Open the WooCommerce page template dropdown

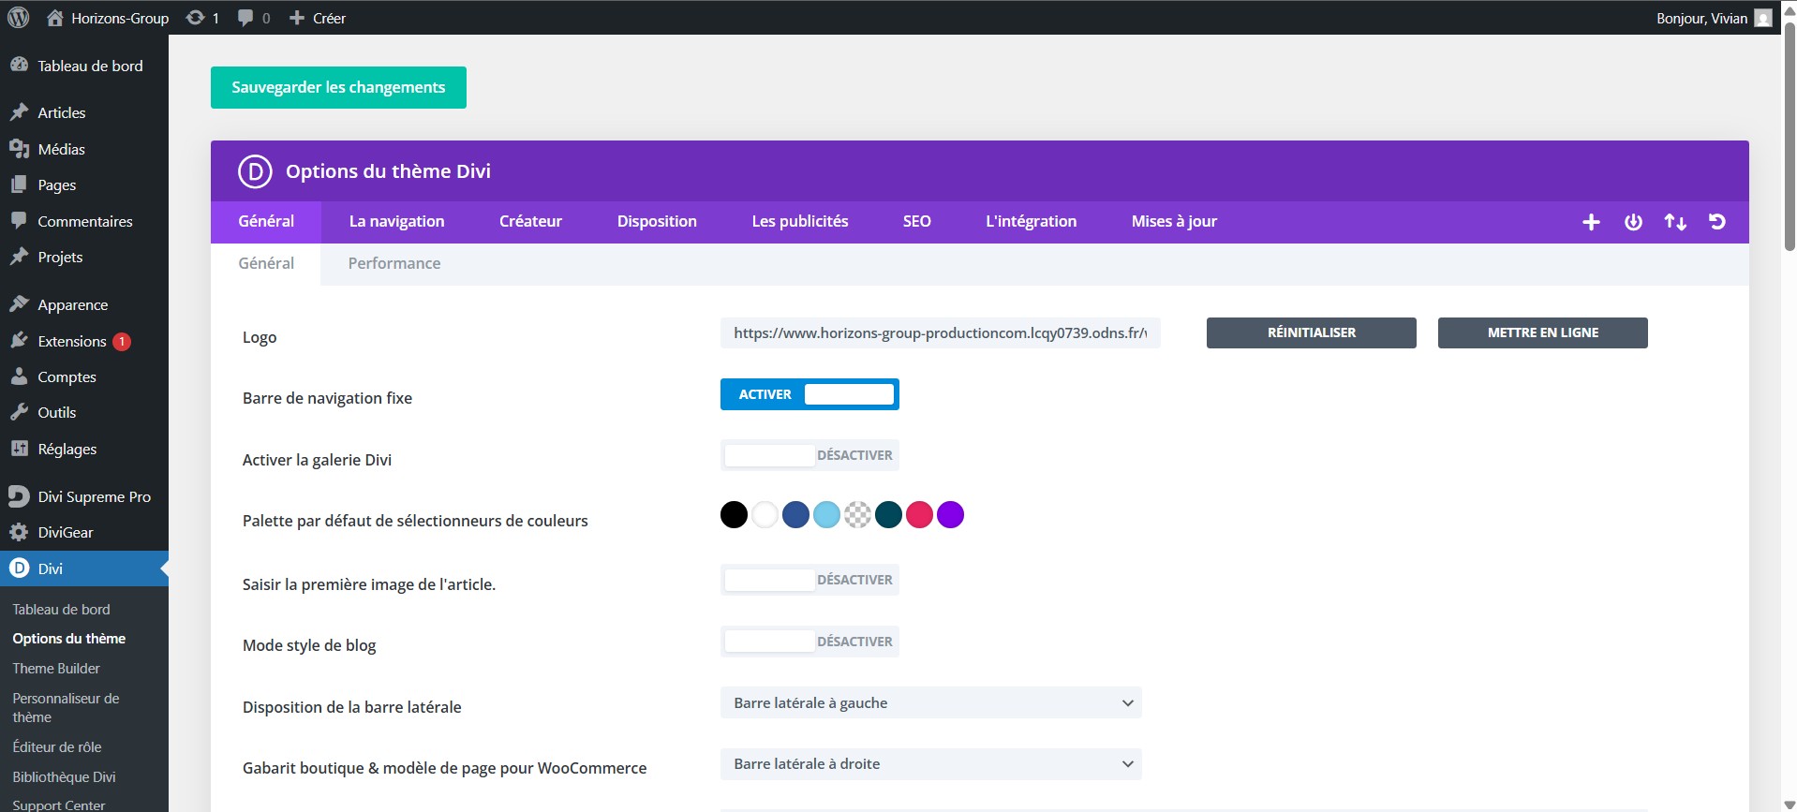pos(930,764)
